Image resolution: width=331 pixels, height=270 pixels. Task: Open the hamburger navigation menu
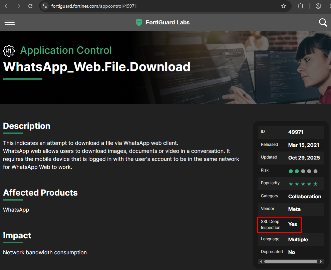tap(10, 22)
